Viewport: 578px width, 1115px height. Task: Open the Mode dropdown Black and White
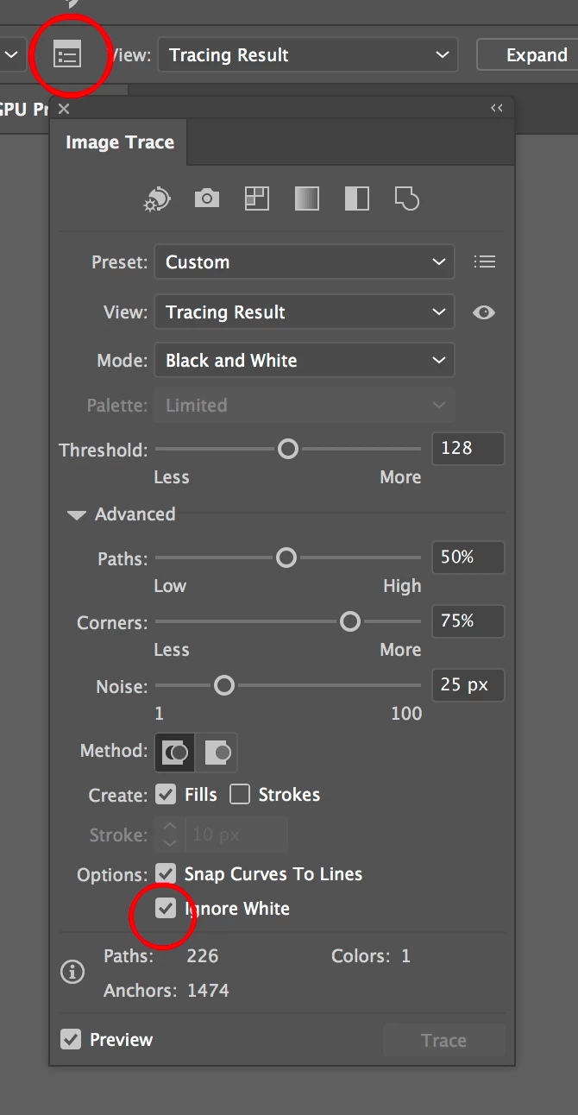point(304,361)
